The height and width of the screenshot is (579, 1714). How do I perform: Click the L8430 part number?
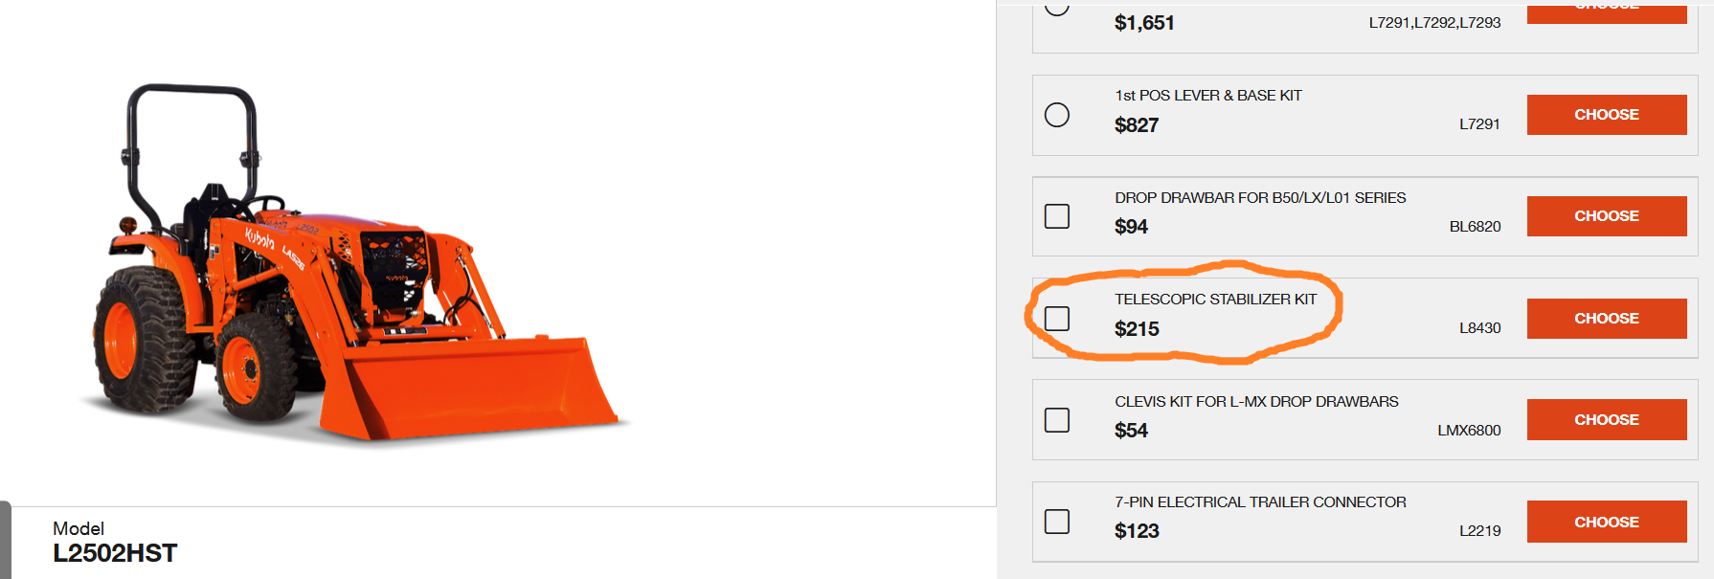[1479, 328]
